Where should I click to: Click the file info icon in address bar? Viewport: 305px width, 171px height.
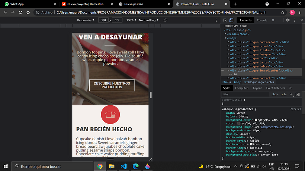pyautogui.click(x=38, y=12)
